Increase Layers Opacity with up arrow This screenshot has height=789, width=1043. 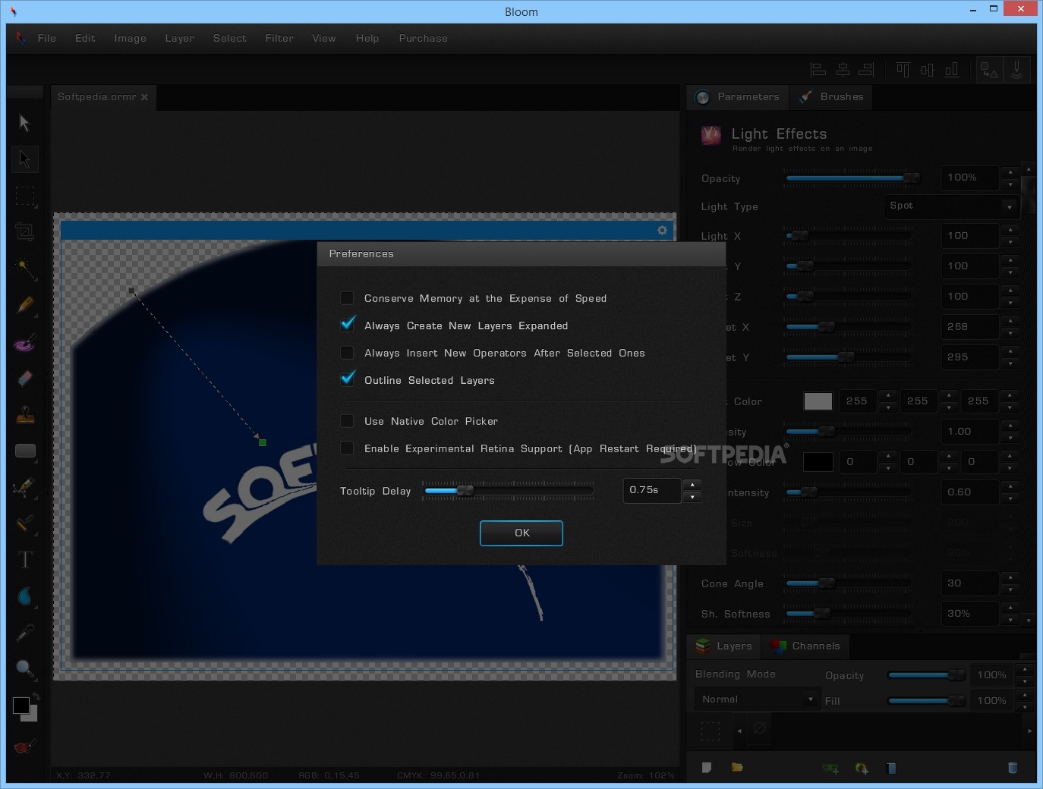click(x=1025, y=669)
